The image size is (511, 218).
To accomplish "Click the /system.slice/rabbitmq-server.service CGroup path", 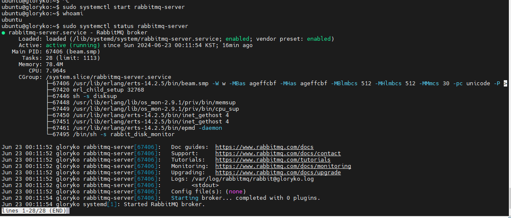I will (108, 77).
